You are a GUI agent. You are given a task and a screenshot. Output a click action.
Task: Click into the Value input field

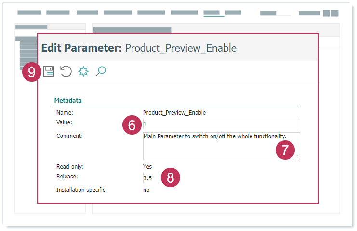[x=222, y=124]
